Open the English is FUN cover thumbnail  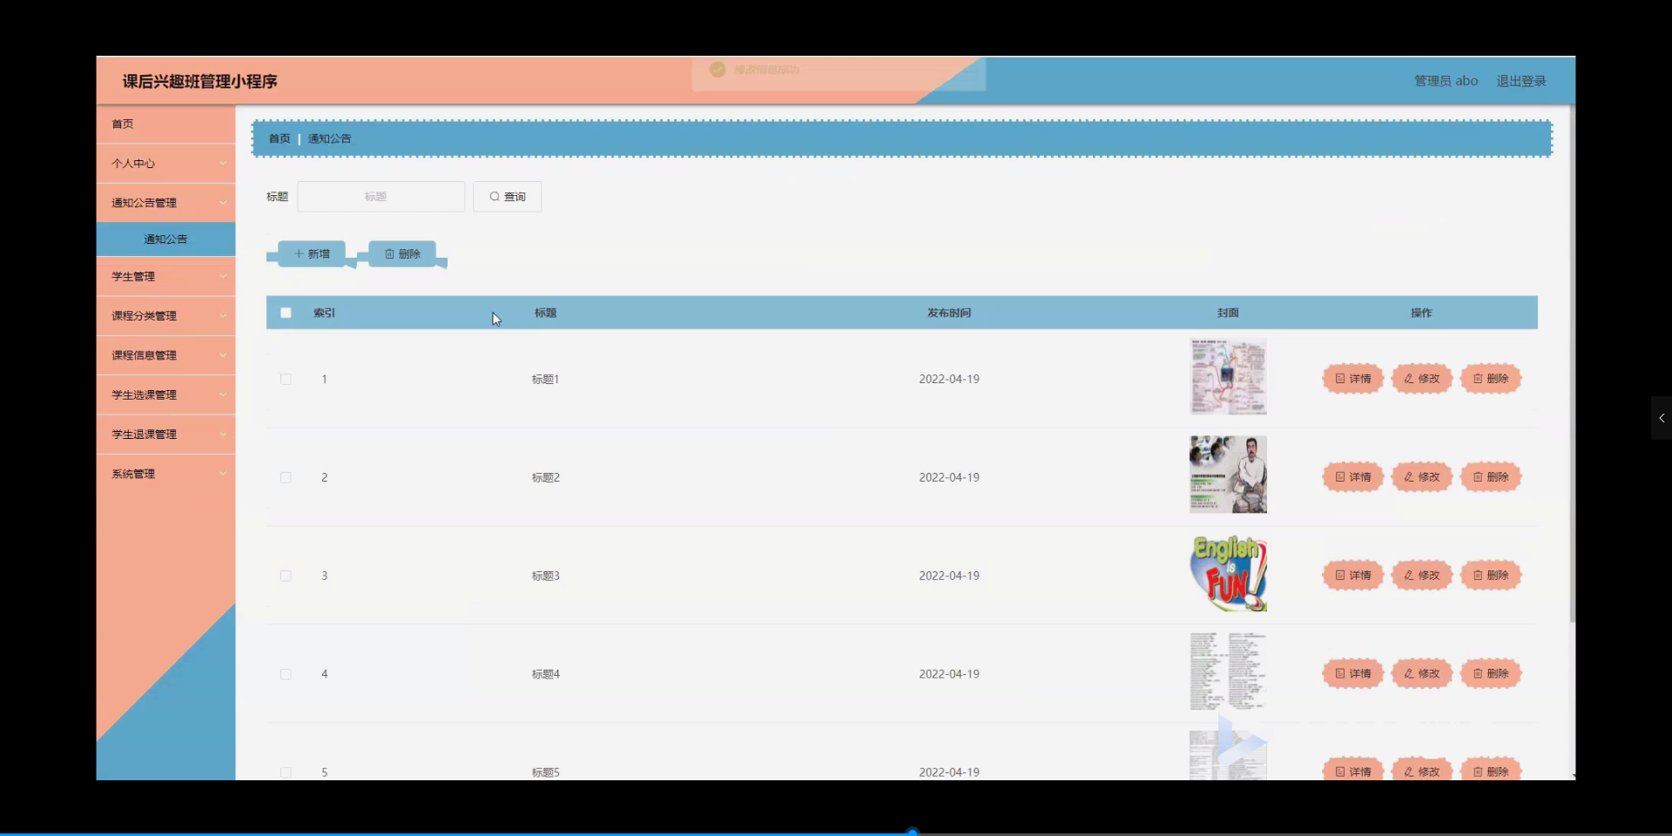[x=1228, y=573]
